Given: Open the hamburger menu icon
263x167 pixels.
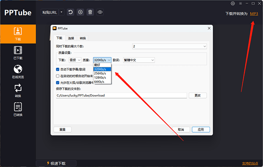Looking at the screenshot, I should click(x=240, y=3).
